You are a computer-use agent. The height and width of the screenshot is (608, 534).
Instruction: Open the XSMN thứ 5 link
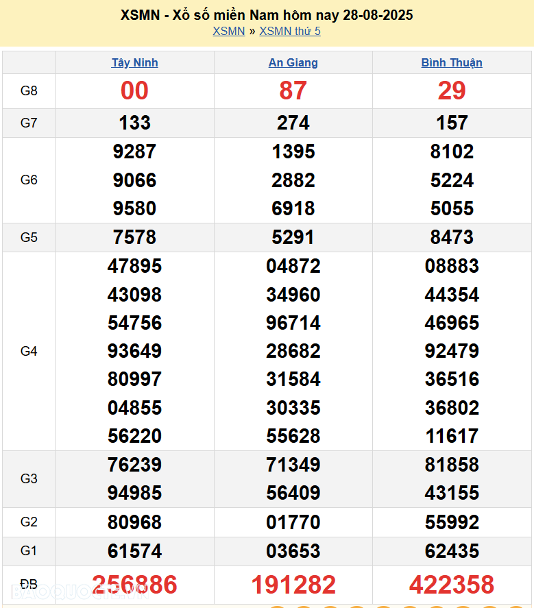289,31
